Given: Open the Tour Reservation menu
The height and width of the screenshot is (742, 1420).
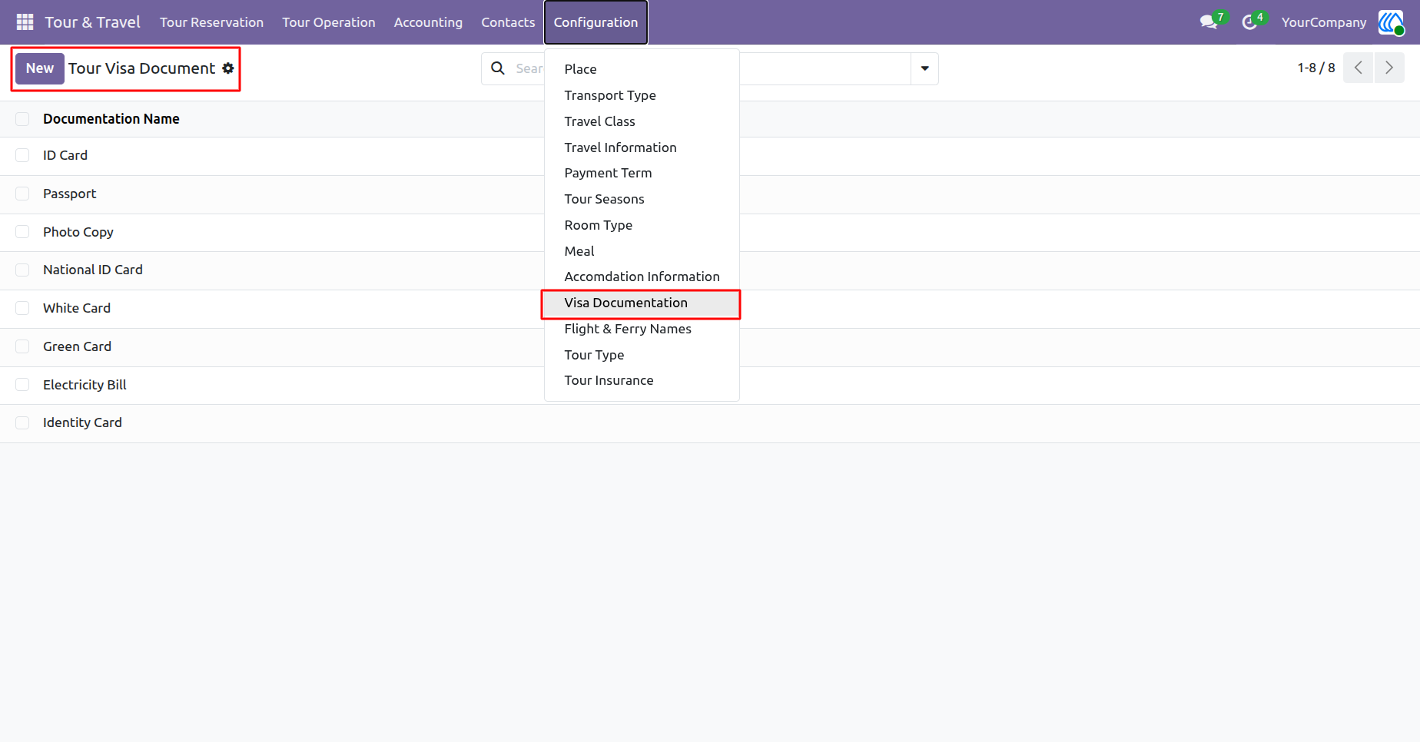Looking at the screenshot, I should [x=211, y=22].
